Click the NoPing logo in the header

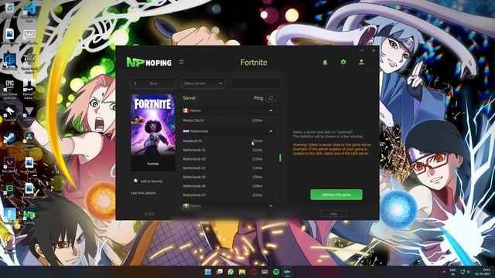point(149,62)
